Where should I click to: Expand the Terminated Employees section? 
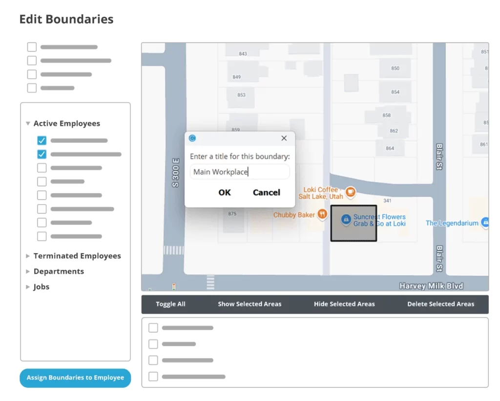click(28, 256)
